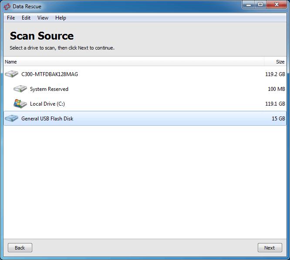Click the Data Rescue red cross title icon
The image size is (290, 260).
(7, 7)
